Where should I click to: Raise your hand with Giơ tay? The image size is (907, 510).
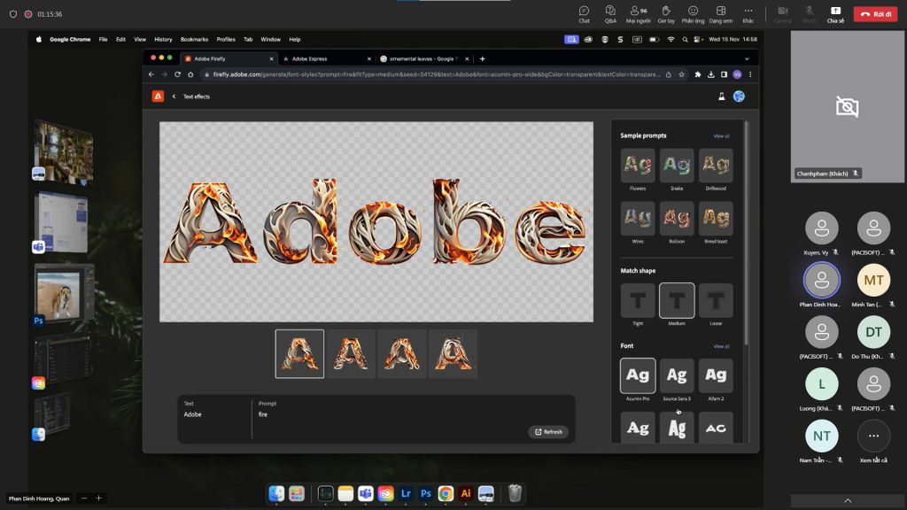point(666,14)
